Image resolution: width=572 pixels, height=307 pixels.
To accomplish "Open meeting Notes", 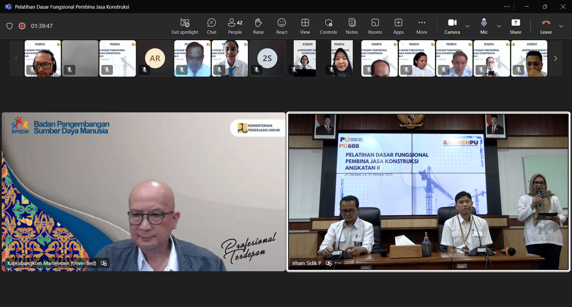I will click(x=352, y=26).
